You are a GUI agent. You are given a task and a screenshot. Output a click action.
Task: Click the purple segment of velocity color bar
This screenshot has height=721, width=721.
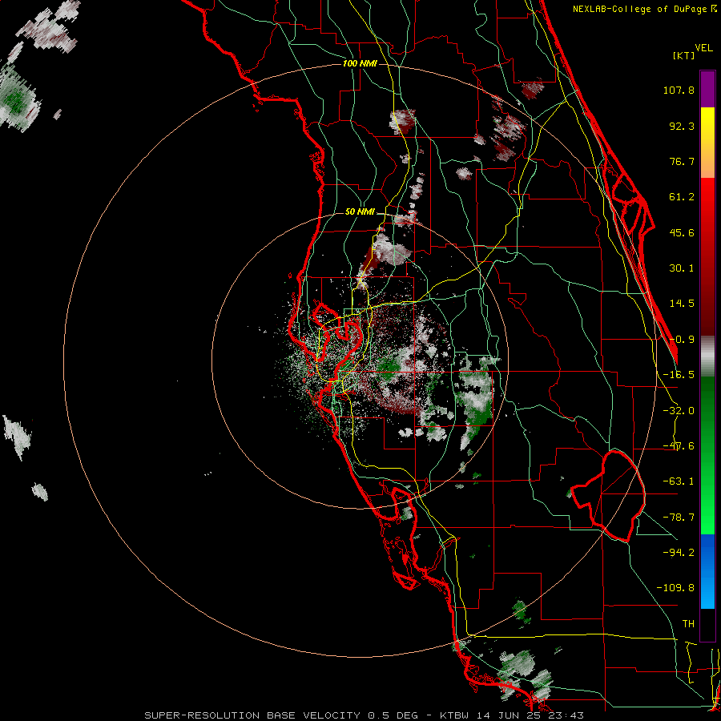click(x=707, y=89)
